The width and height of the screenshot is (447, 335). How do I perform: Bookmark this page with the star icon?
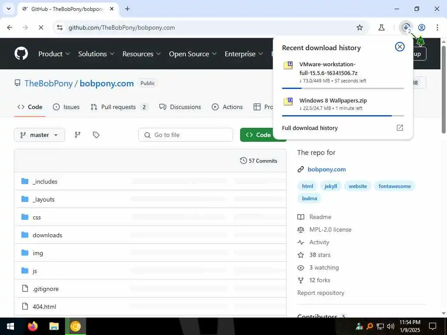pos(360,27)
